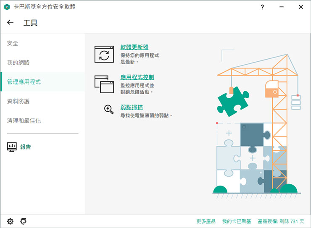Open support agent icon at bottom

click(24, 221)
